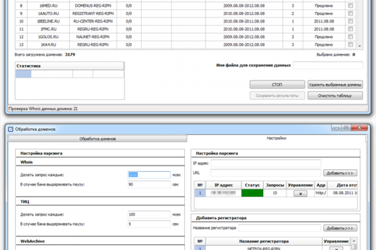The height and width of the screenshot is (250, 376).
Task: Click the blue progress segment in Статистика
Action: tap(23, 74)
